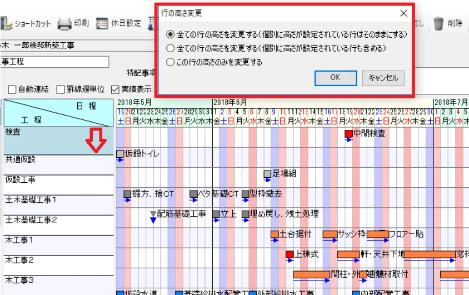Click the 埋め戻し、残土処理 task marker

246,214
